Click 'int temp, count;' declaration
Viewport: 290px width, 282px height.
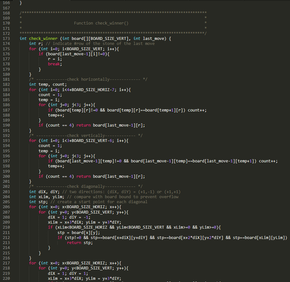(48, 84)
